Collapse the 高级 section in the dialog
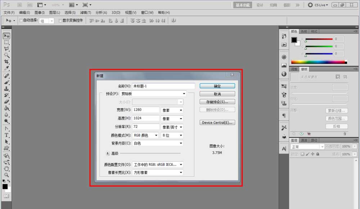Screen dimensions: 360x209 (x=108, y=154)
